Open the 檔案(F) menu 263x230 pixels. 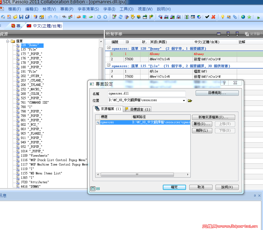[14, 9]
